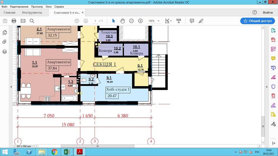
Task: Show hidden tray icons arrow
Action: 236,152
